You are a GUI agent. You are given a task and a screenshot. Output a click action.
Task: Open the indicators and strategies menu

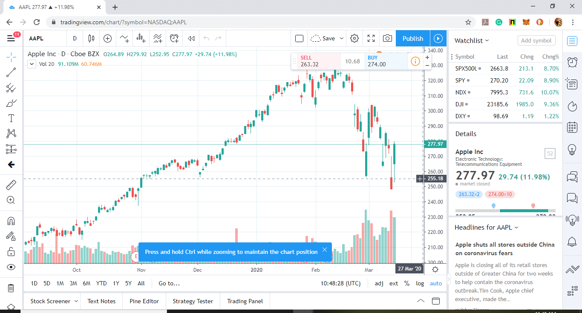[x=124, y=38]
